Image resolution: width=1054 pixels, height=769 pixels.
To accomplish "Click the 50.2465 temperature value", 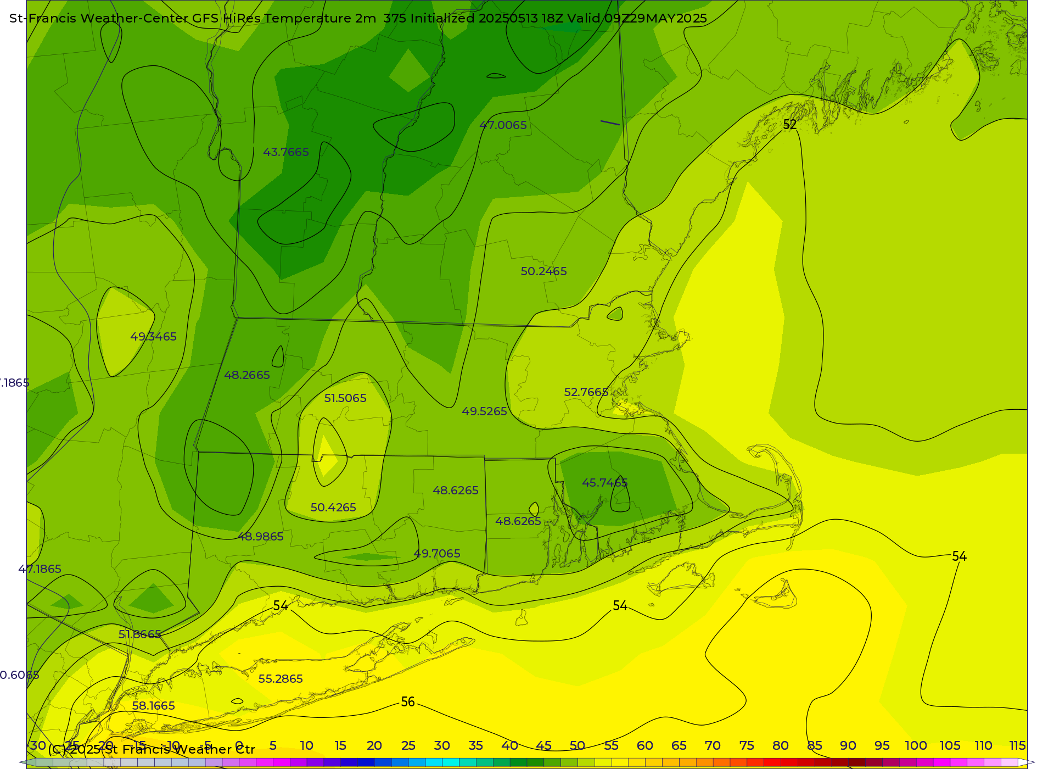I will 544,271.
